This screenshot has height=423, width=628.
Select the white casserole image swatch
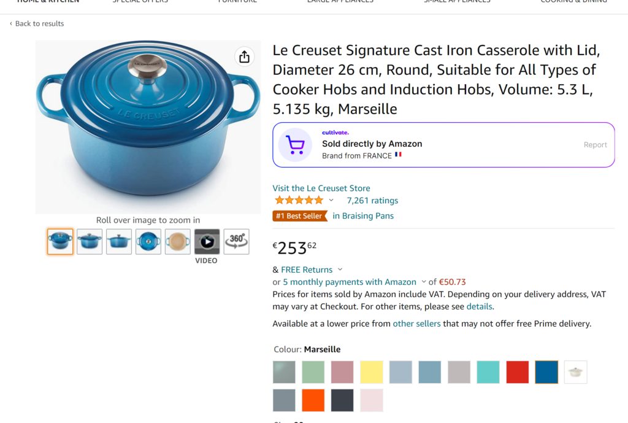(x=575, y=372)
